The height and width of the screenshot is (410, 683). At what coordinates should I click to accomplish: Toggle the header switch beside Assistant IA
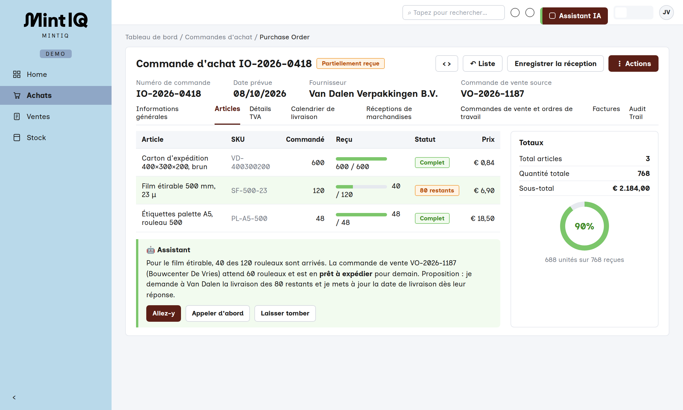633,13
